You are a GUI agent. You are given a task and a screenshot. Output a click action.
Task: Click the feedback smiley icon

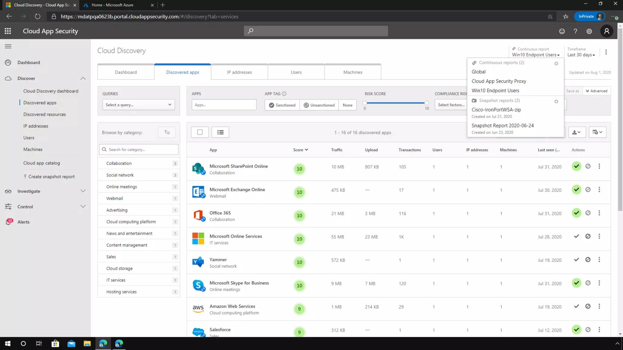click(562, 31)
